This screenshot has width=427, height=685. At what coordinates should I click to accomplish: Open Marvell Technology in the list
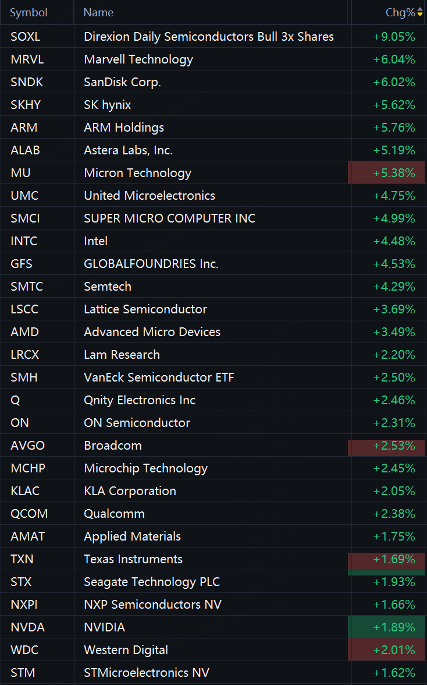click(x=138, y=59)
